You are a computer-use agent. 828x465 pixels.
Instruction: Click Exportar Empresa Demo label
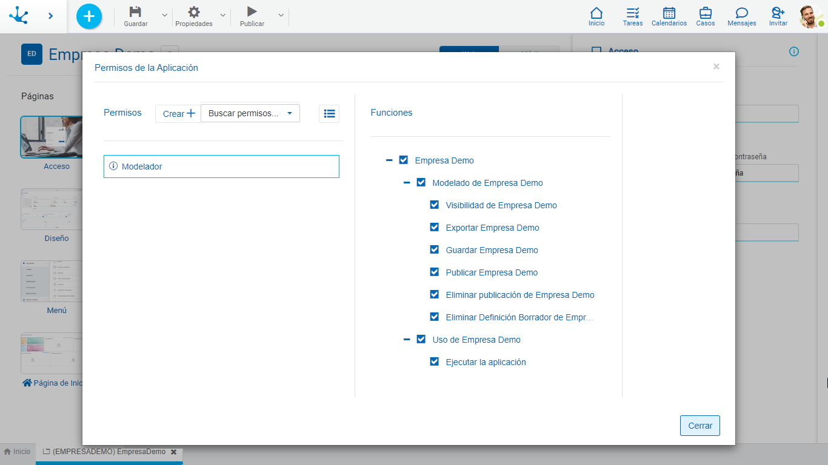[493, 228]
